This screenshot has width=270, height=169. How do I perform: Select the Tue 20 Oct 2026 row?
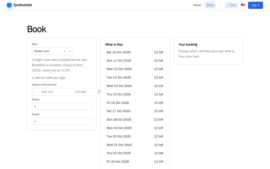pos(135,136)
